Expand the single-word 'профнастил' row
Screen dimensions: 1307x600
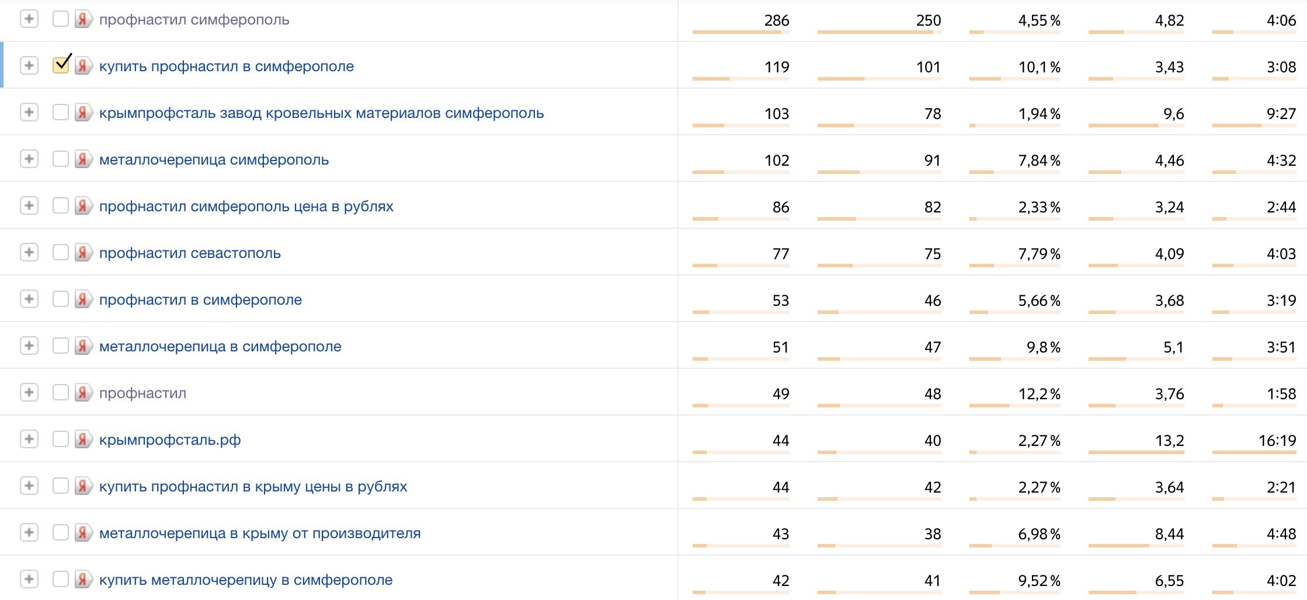(29, 392)
